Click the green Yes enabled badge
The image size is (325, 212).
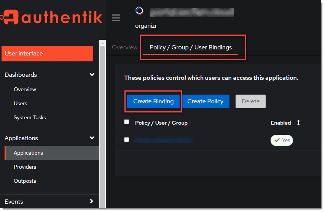click(x=282, y=141)
